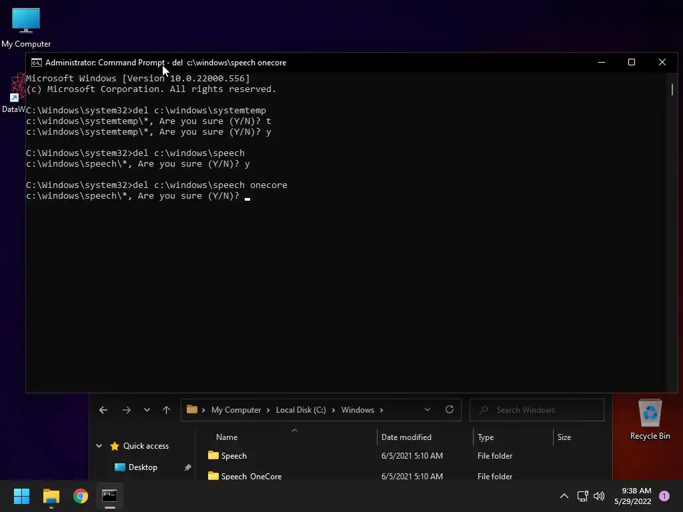Image resolution: width=683 pixels, height=512 pixels.
Task: Click the Command Prompt title bar icon
Action: coord(37,62)
